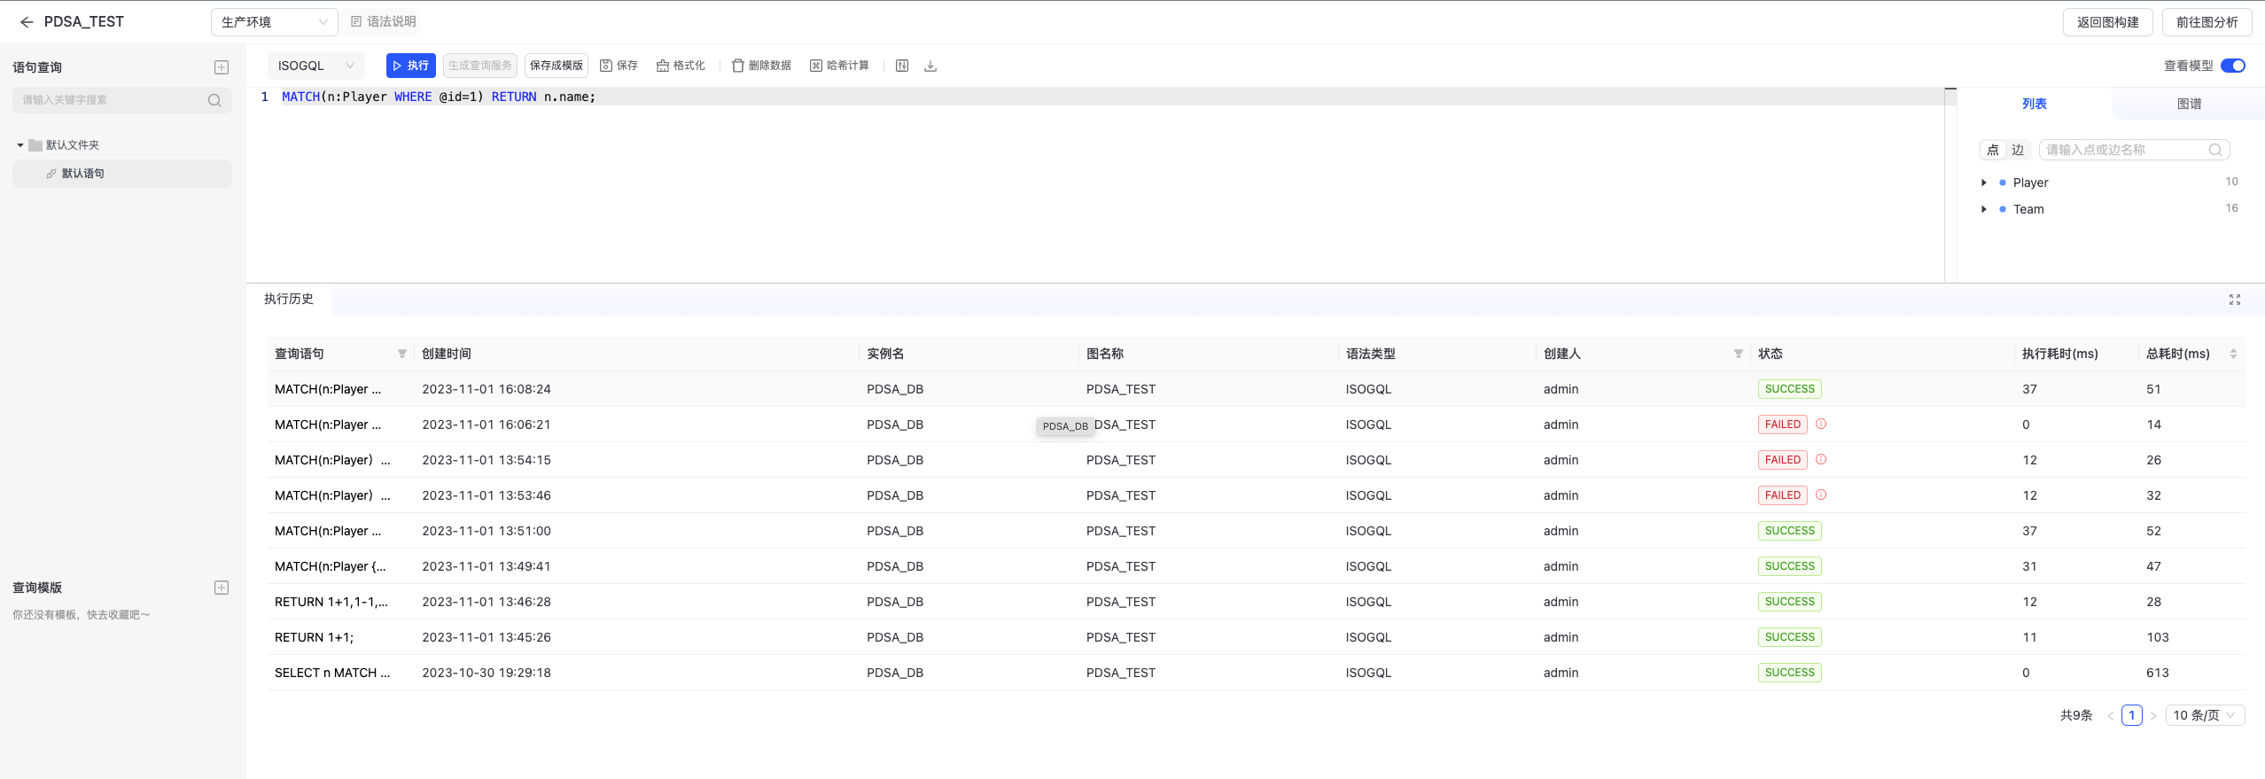This screenshot has height=779, width=2265.
Task: Expand the Team node type
Action: (x=1983, y=209)
